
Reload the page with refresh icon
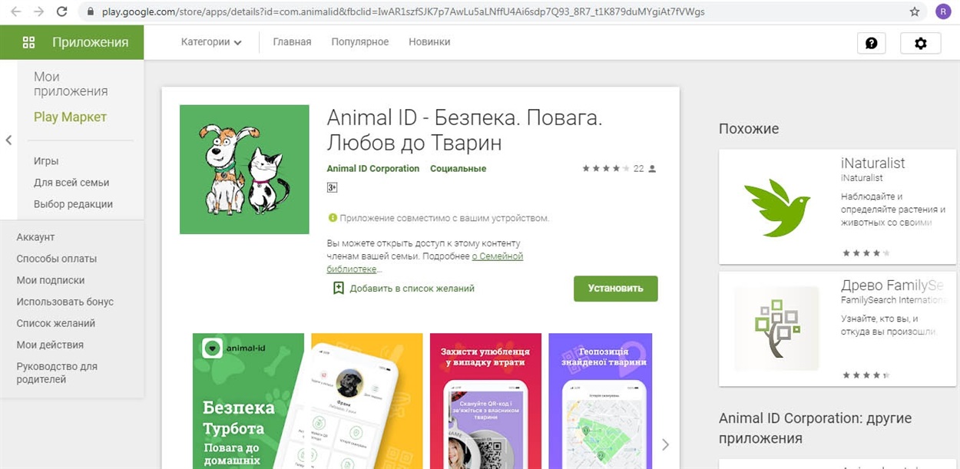point(62,12)
